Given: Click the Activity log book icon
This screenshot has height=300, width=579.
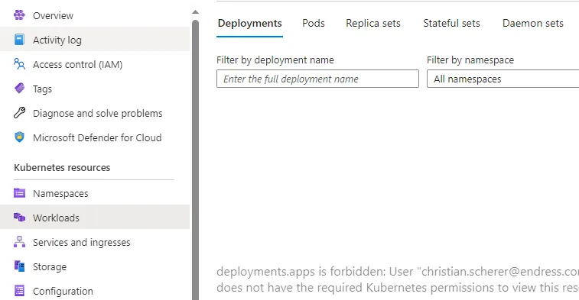Looking at the screenshot, I should click(x=19, y=40).
